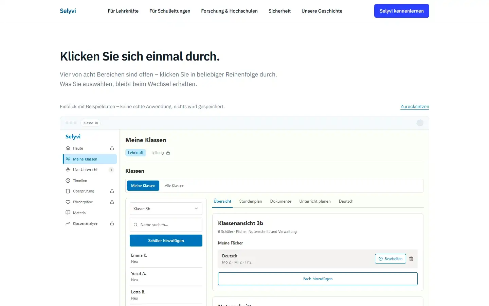The image size is (489, 306).
Task: Click the microphone icon for Live-Unterricht
Action: 68,170
